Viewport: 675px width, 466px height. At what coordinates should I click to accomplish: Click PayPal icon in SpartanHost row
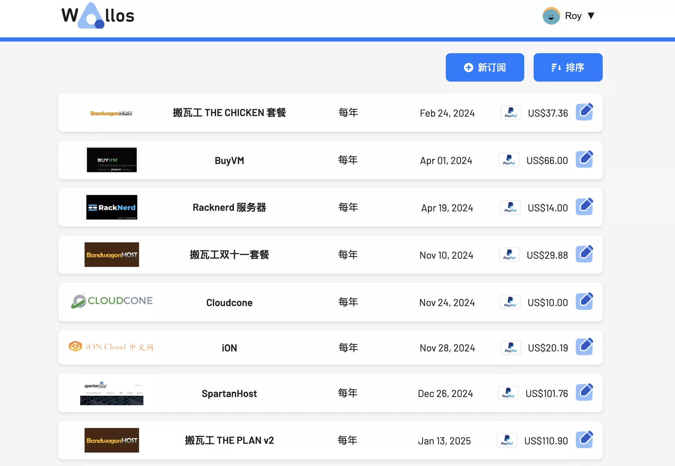(x=508, y=393)
